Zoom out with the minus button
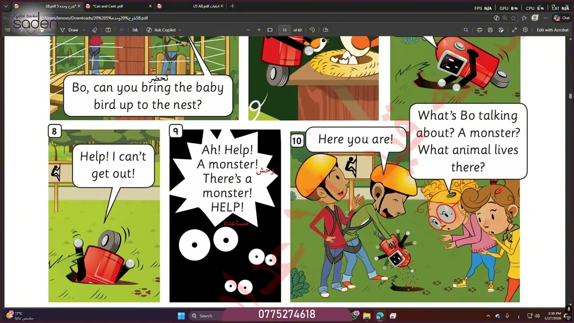The image size is (574, 323). click(248, 30)
